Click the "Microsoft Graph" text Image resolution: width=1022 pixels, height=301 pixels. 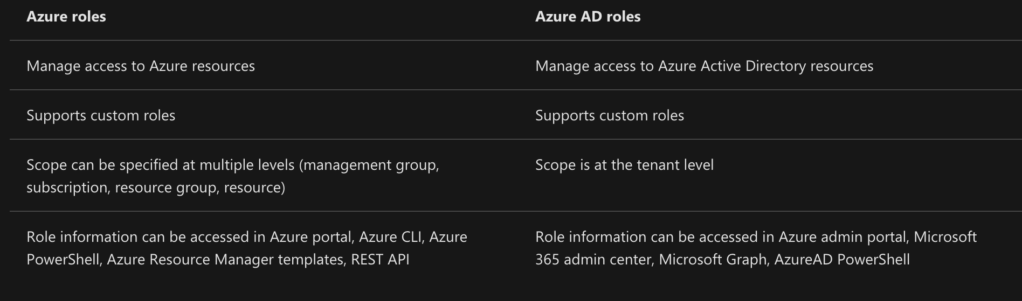(713, 260)
